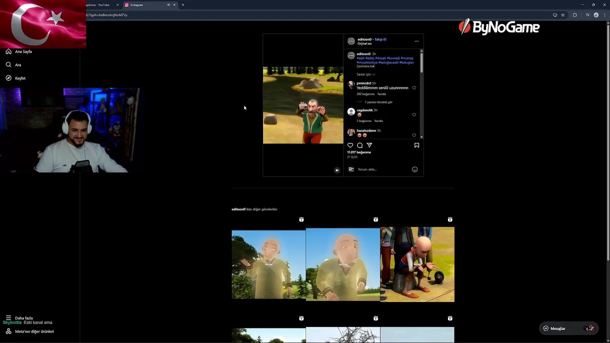The height and width of the screenshot is (343, 610).
Task: Open pmmrdn1 commenter profile picture
Action: click(351, 85)
